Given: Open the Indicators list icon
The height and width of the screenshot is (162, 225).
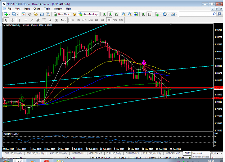Looking at the screenshot, I should point(157,14).
